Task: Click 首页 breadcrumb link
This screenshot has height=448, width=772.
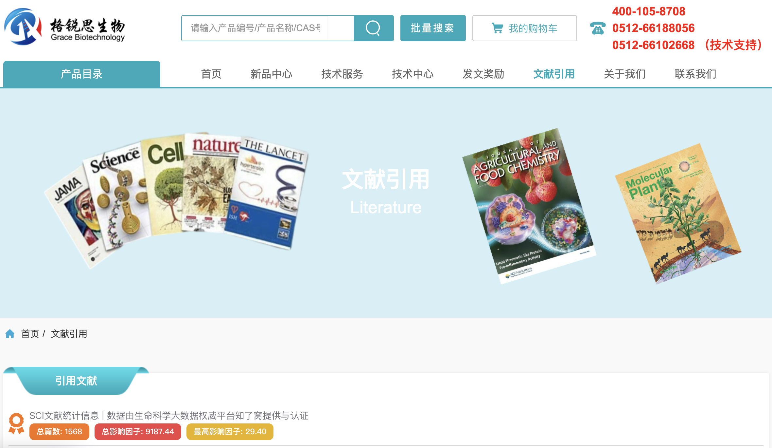Action: 30,334
